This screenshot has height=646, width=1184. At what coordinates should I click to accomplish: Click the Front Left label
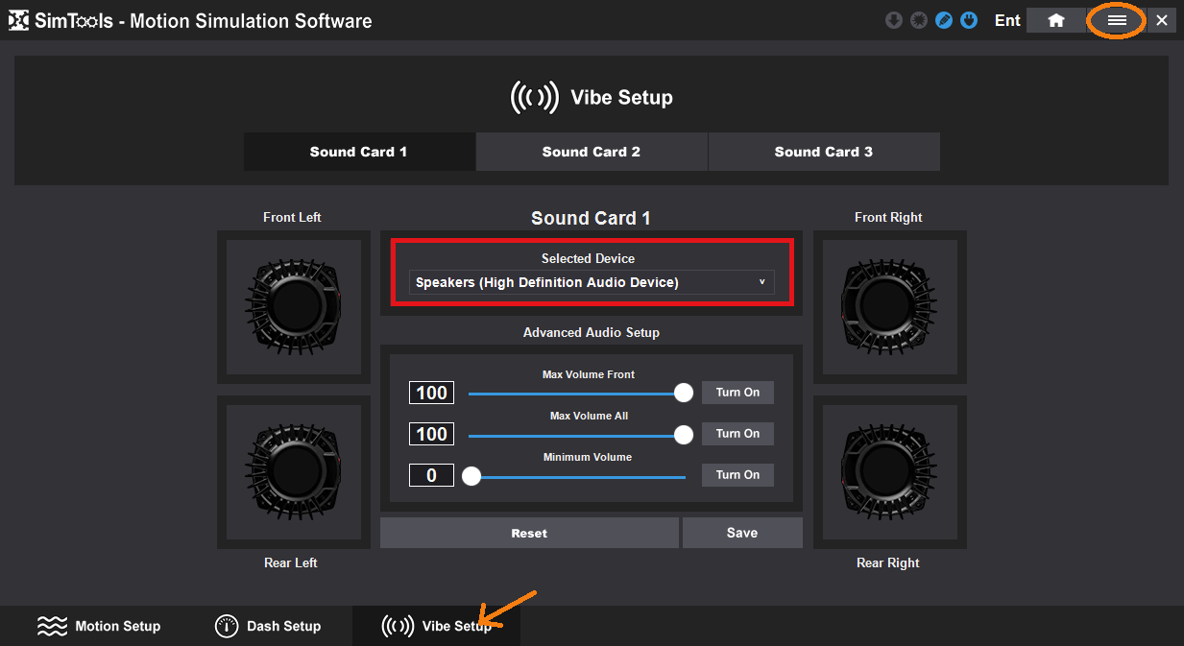[x=292, y=217]
